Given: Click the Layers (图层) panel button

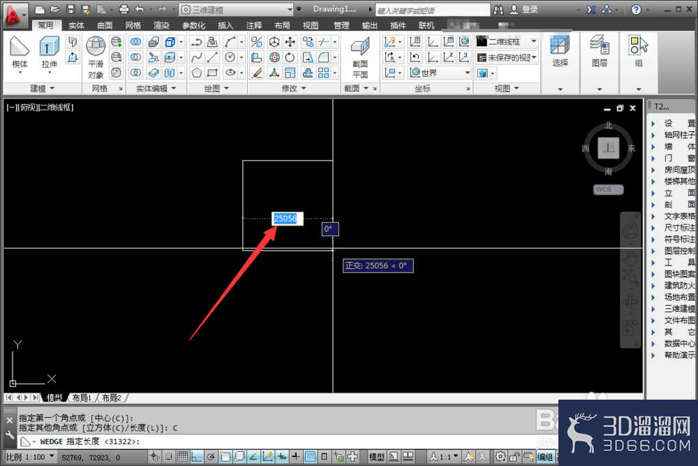Looking at the screenshot, I should 600,51.
